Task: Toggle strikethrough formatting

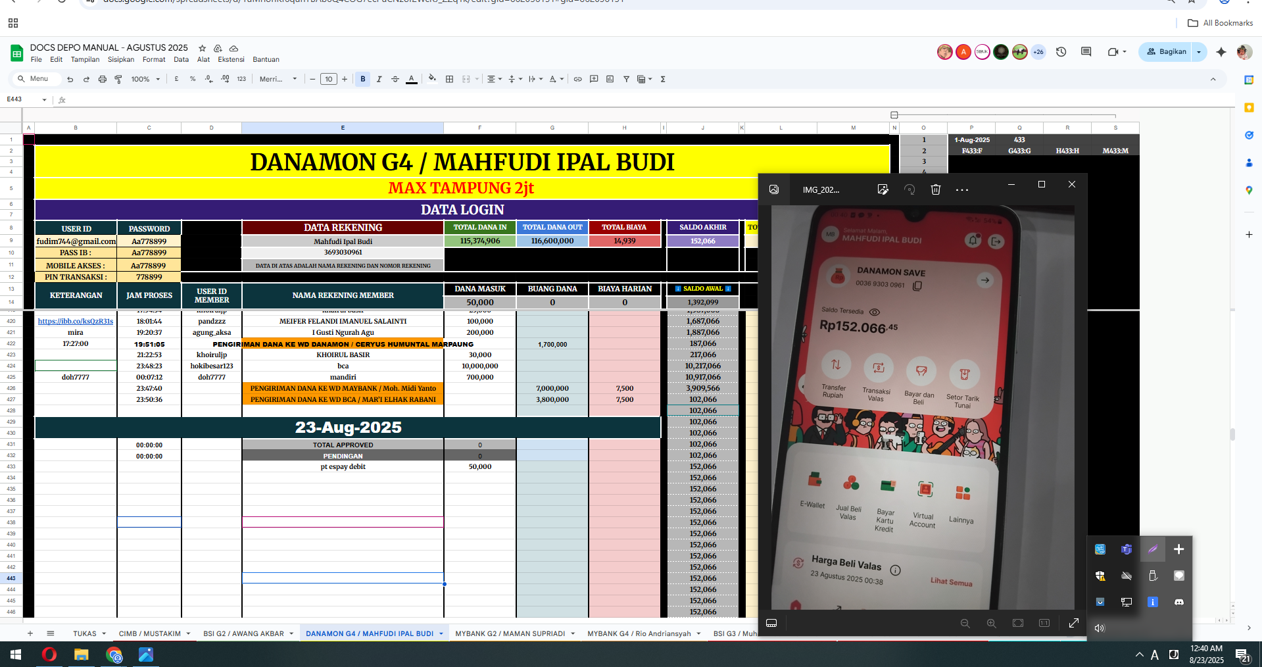Action: (395, 79)
